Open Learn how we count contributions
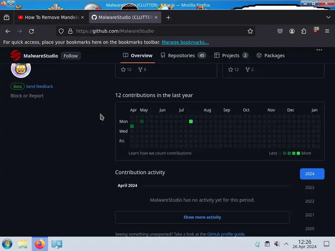Image resolution: width=335 pixels, height=251 pixels. 160,153
